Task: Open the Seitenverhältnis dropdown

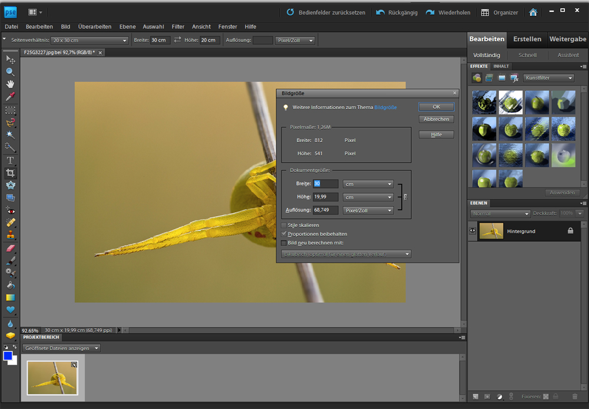Action: (x=90, y=40)
